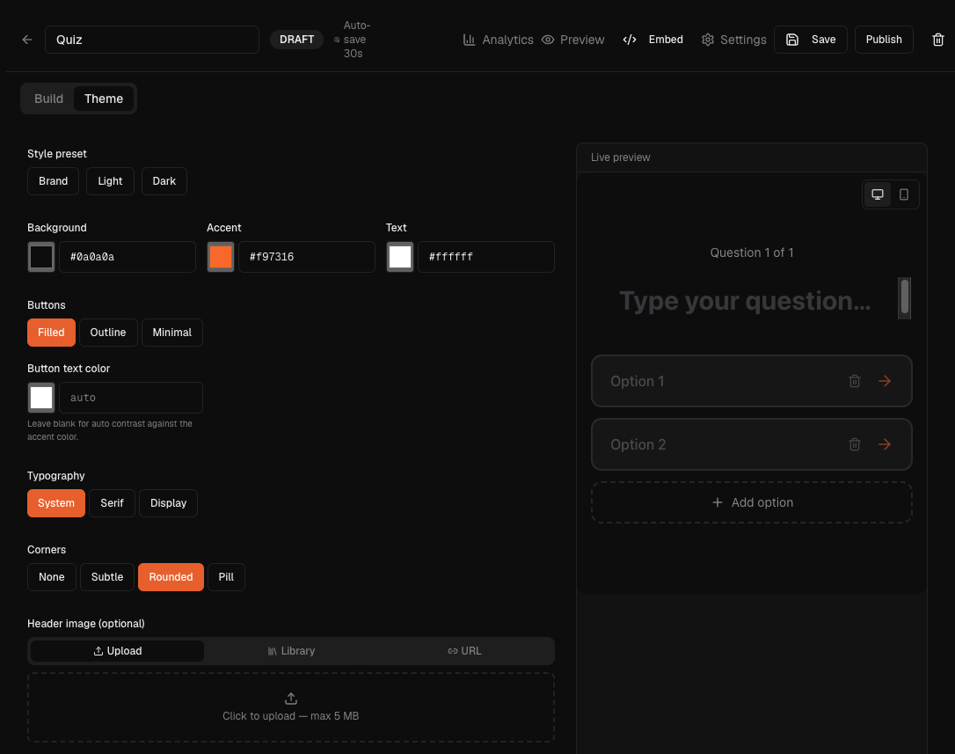Open the Accent color swatch
Image resolution: width=955 pixels, height=754 pixels.
point(221,257)
